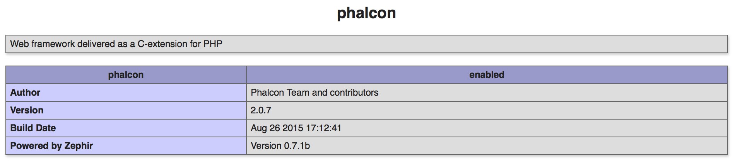Click the 2.0.7 version value
This screenshot has height=162, width=735.
pyautogui.click(x=261, y=110)
